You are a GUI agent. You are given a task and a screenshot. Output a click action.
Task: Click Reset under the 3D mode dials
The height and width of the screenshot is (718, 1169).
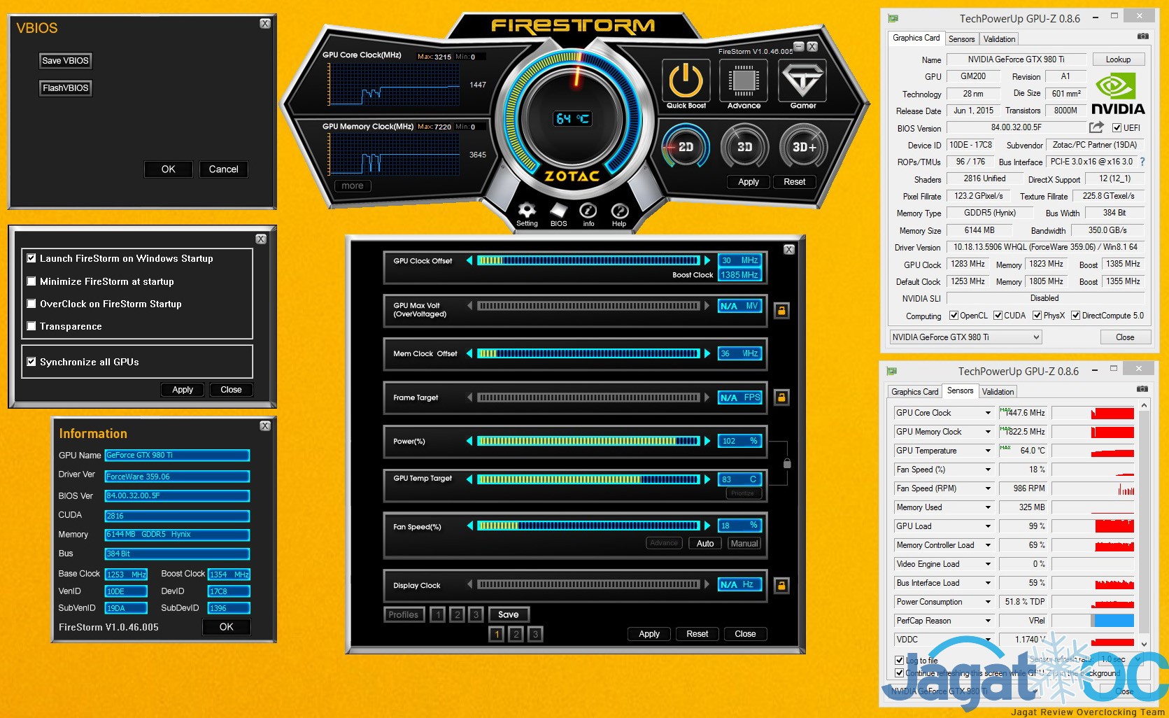(x=794, y=182)
